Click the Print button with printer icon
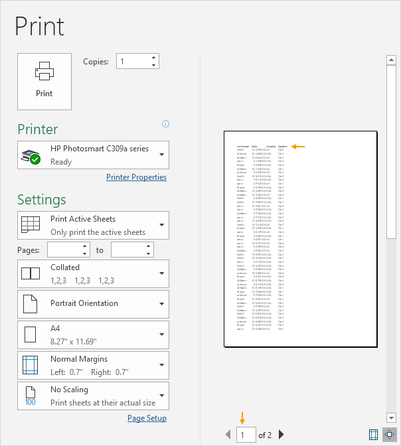This screenshot has height=446, width=401. pyautogui.click(x=44, y=81)
